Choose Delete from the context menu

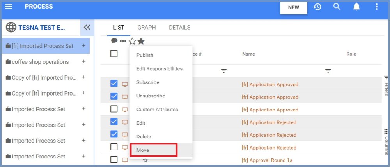pos(144,136)
